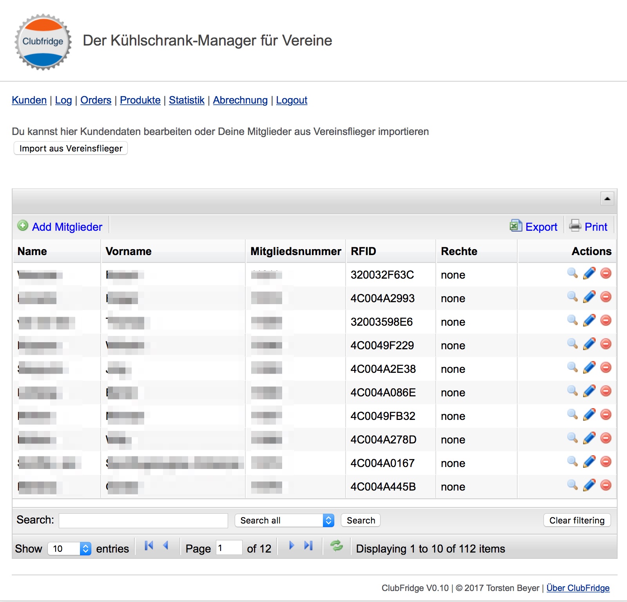The height and width of the screenshot is (602, 627).
Task: Go to the last page using the pager arrow
Action: (309, 545)
